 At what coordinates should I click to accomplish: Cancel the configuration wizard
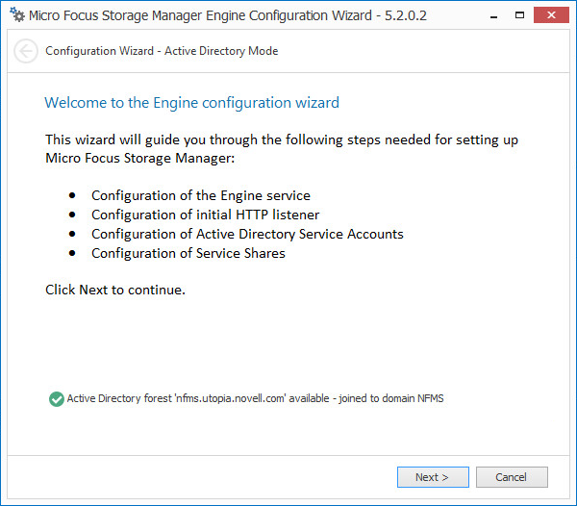[511, 477]
